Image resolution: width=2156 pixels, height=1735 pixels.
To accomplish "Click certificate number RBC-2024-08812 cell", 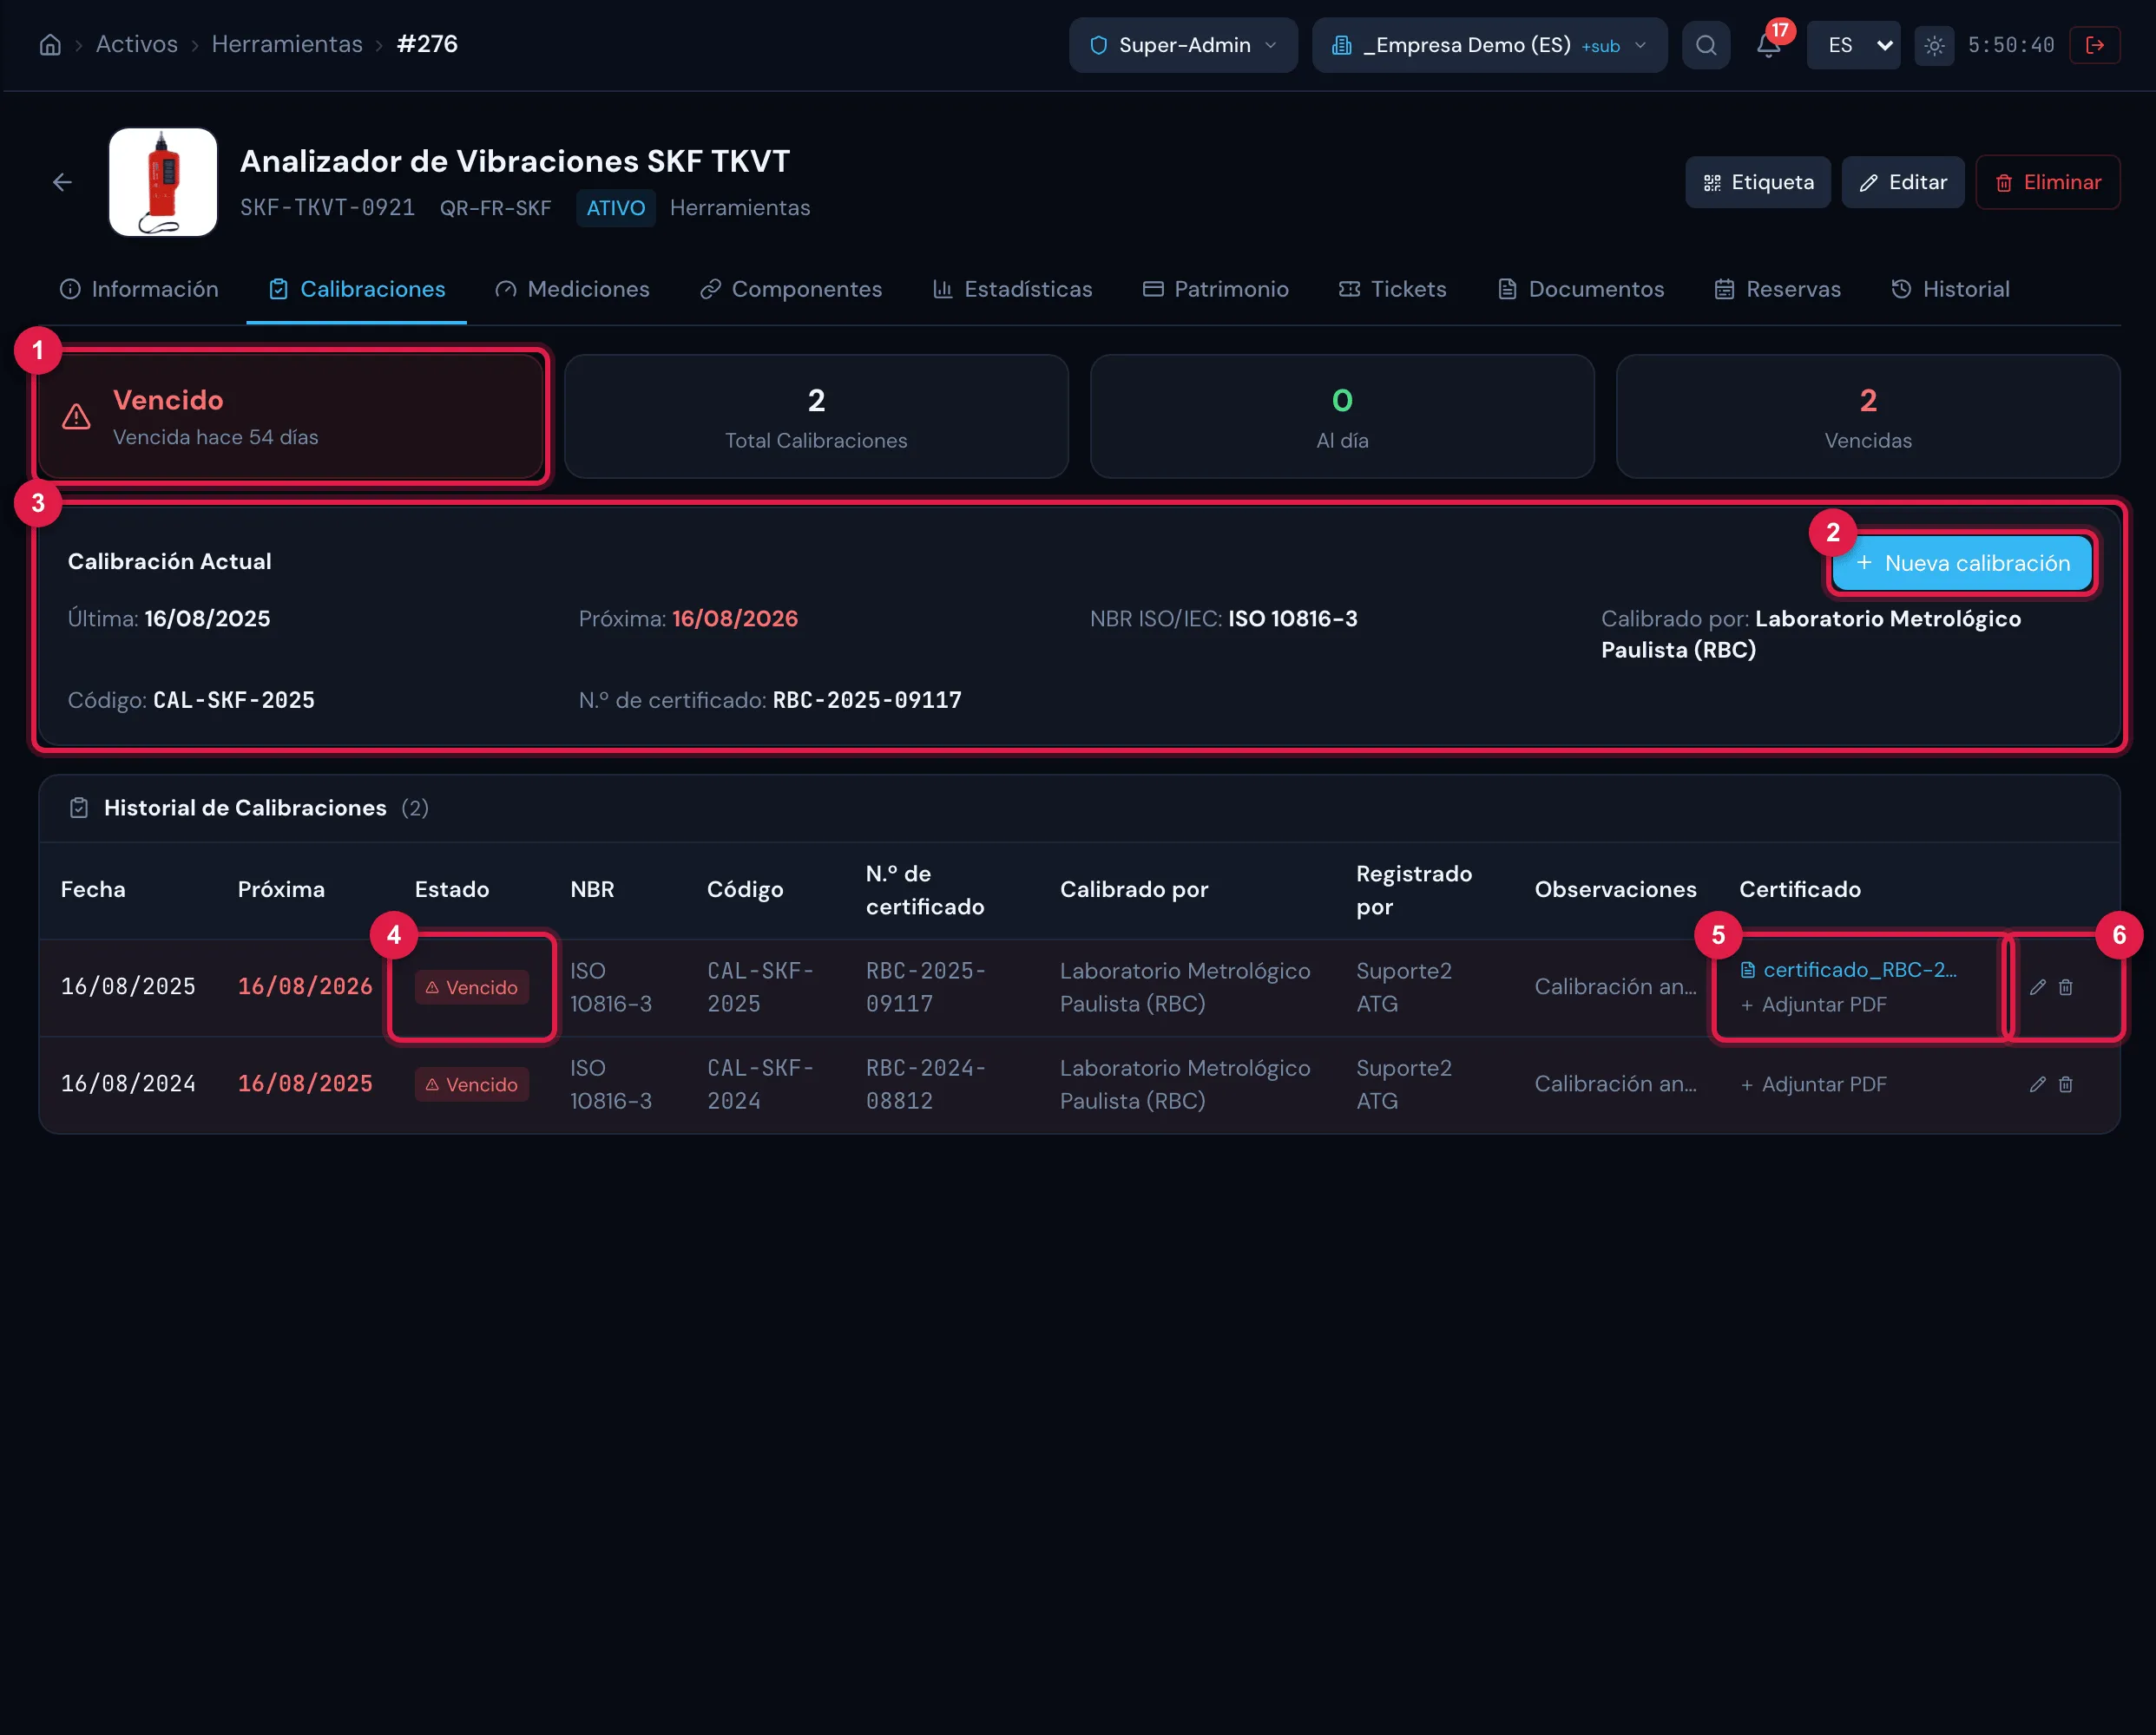I will point(926,1084).
